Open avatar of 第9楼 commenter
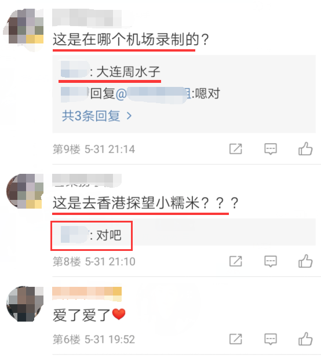 [x=24, y=30]
